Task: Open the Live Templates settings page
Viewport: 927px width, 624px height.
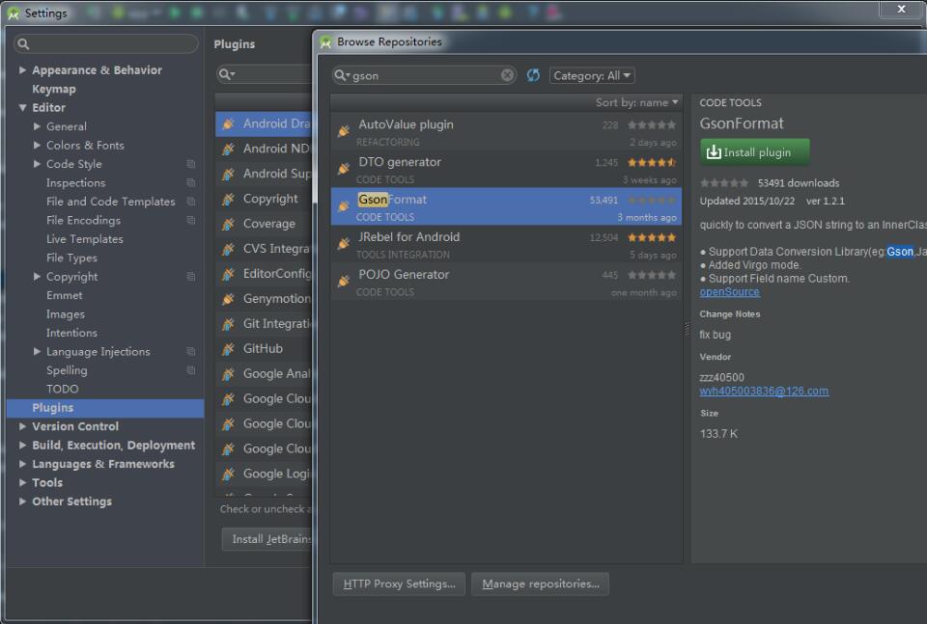Action: (x=85, y=238)
